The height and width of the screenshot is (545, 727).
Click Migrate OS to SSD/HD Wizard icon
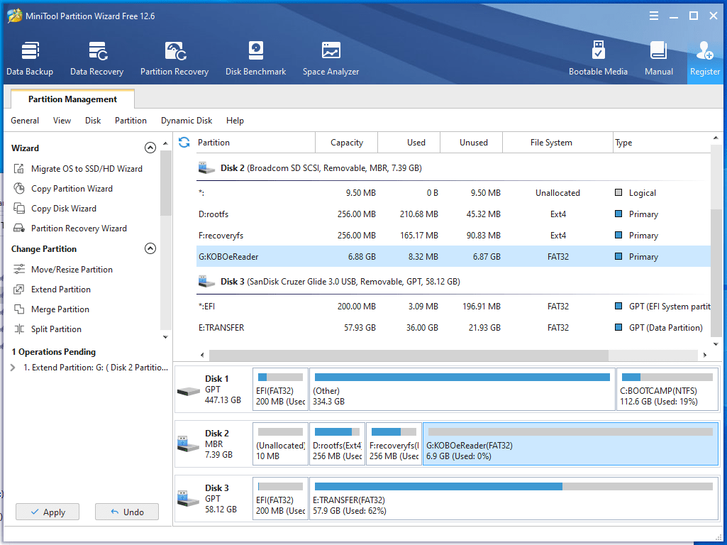[x=19, y=168]
